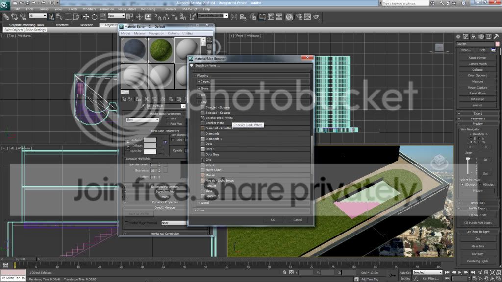The width and height of the screenshot is (502, 282).
Task: Click Assign Material to Selection icon
Action: (x=138, y=99)
